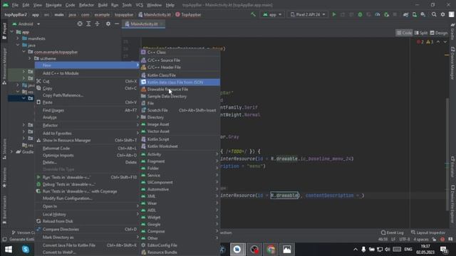Switch to MainActivity.kt editor tab
This screenshot has width=456, height=256.
(144, 24)
